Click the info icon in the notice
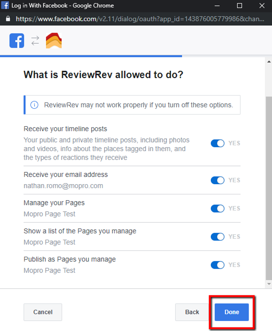The height and width of the screenshot is (331, 272). point(34,105)
